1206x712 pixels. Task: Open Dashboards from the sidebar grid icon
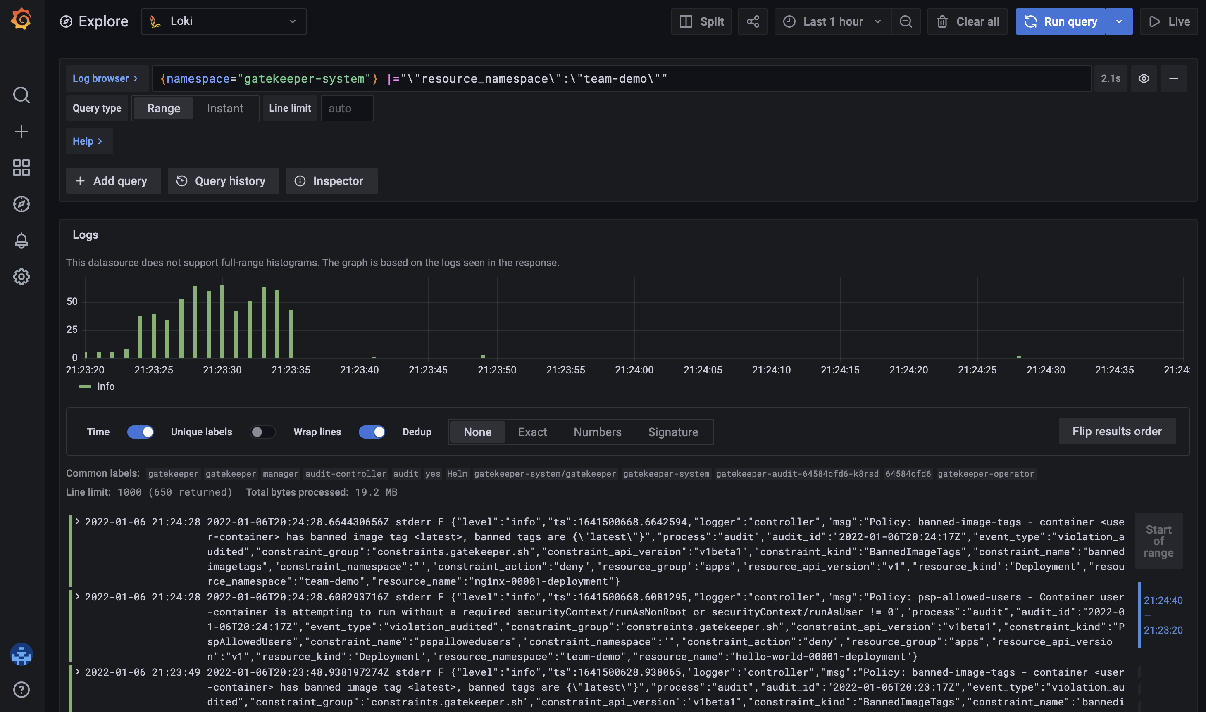coord(21,167)
